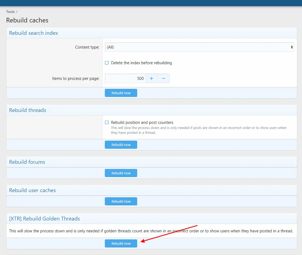Click the Content type label
The height and width of the screenshot is (255, 302).
coord(87,47)
